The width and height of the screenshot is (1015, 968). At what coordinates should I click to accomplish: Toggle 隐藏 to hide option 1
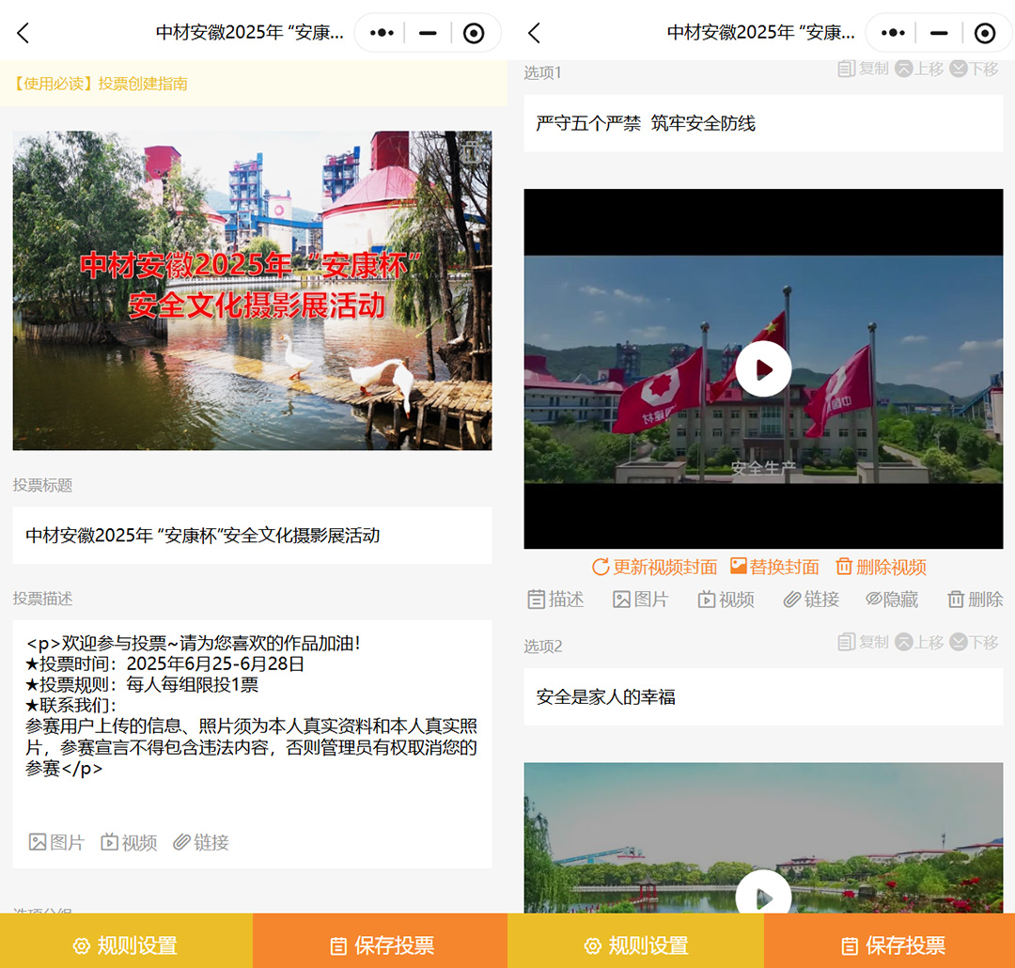891,599
